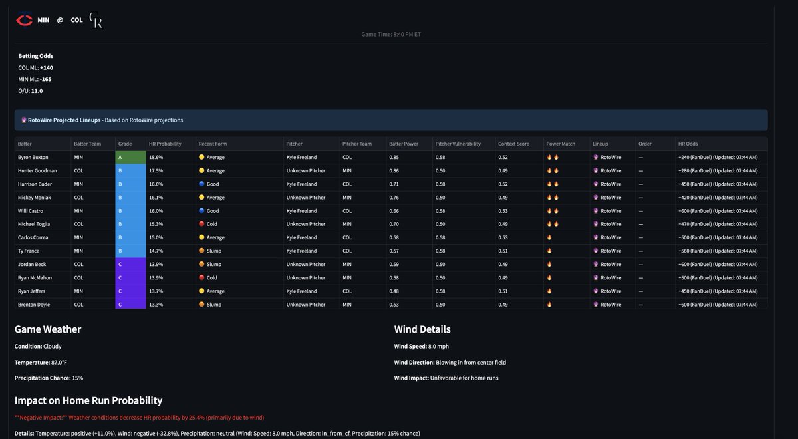The width and height of the screenshot is (798, 439).
Task: Click the RotoWire lineup icon for Hunter Goodman
Action: (595, 171)
